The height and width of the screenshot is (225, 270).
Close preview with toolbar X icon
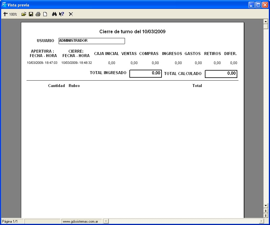tap(71, 14)
